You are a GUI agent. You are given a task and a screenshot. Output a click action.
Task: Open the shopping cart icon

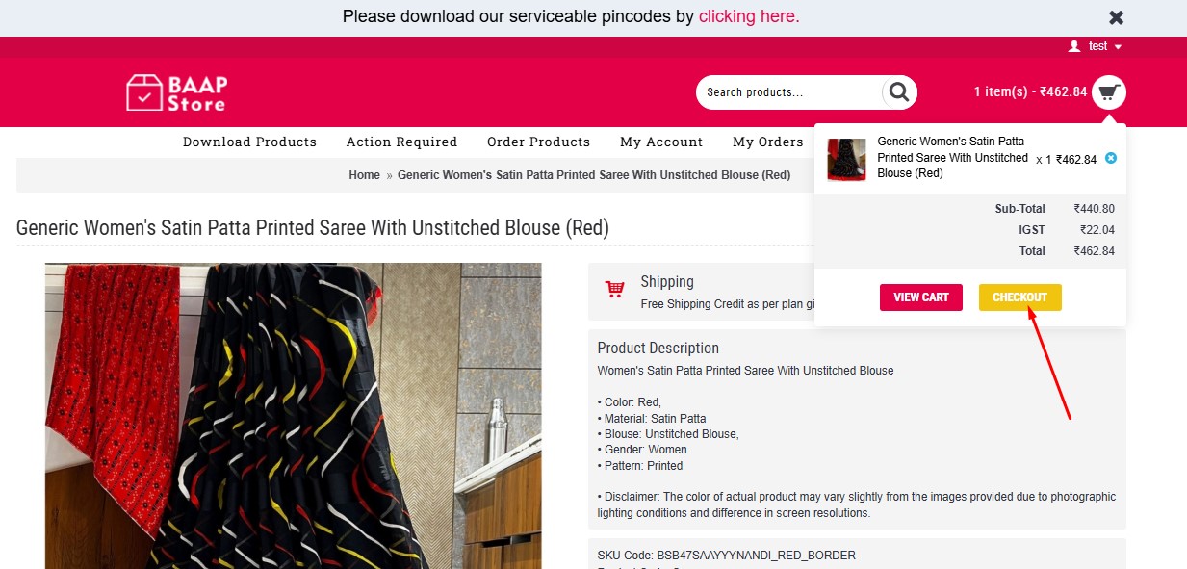(1109, 92)
